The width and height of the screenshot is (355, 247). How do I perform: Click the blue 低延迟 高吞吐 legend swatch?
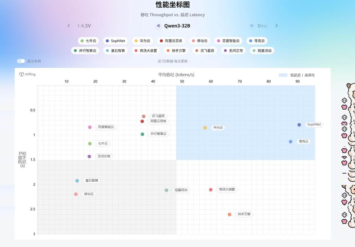tap(284, 75)
